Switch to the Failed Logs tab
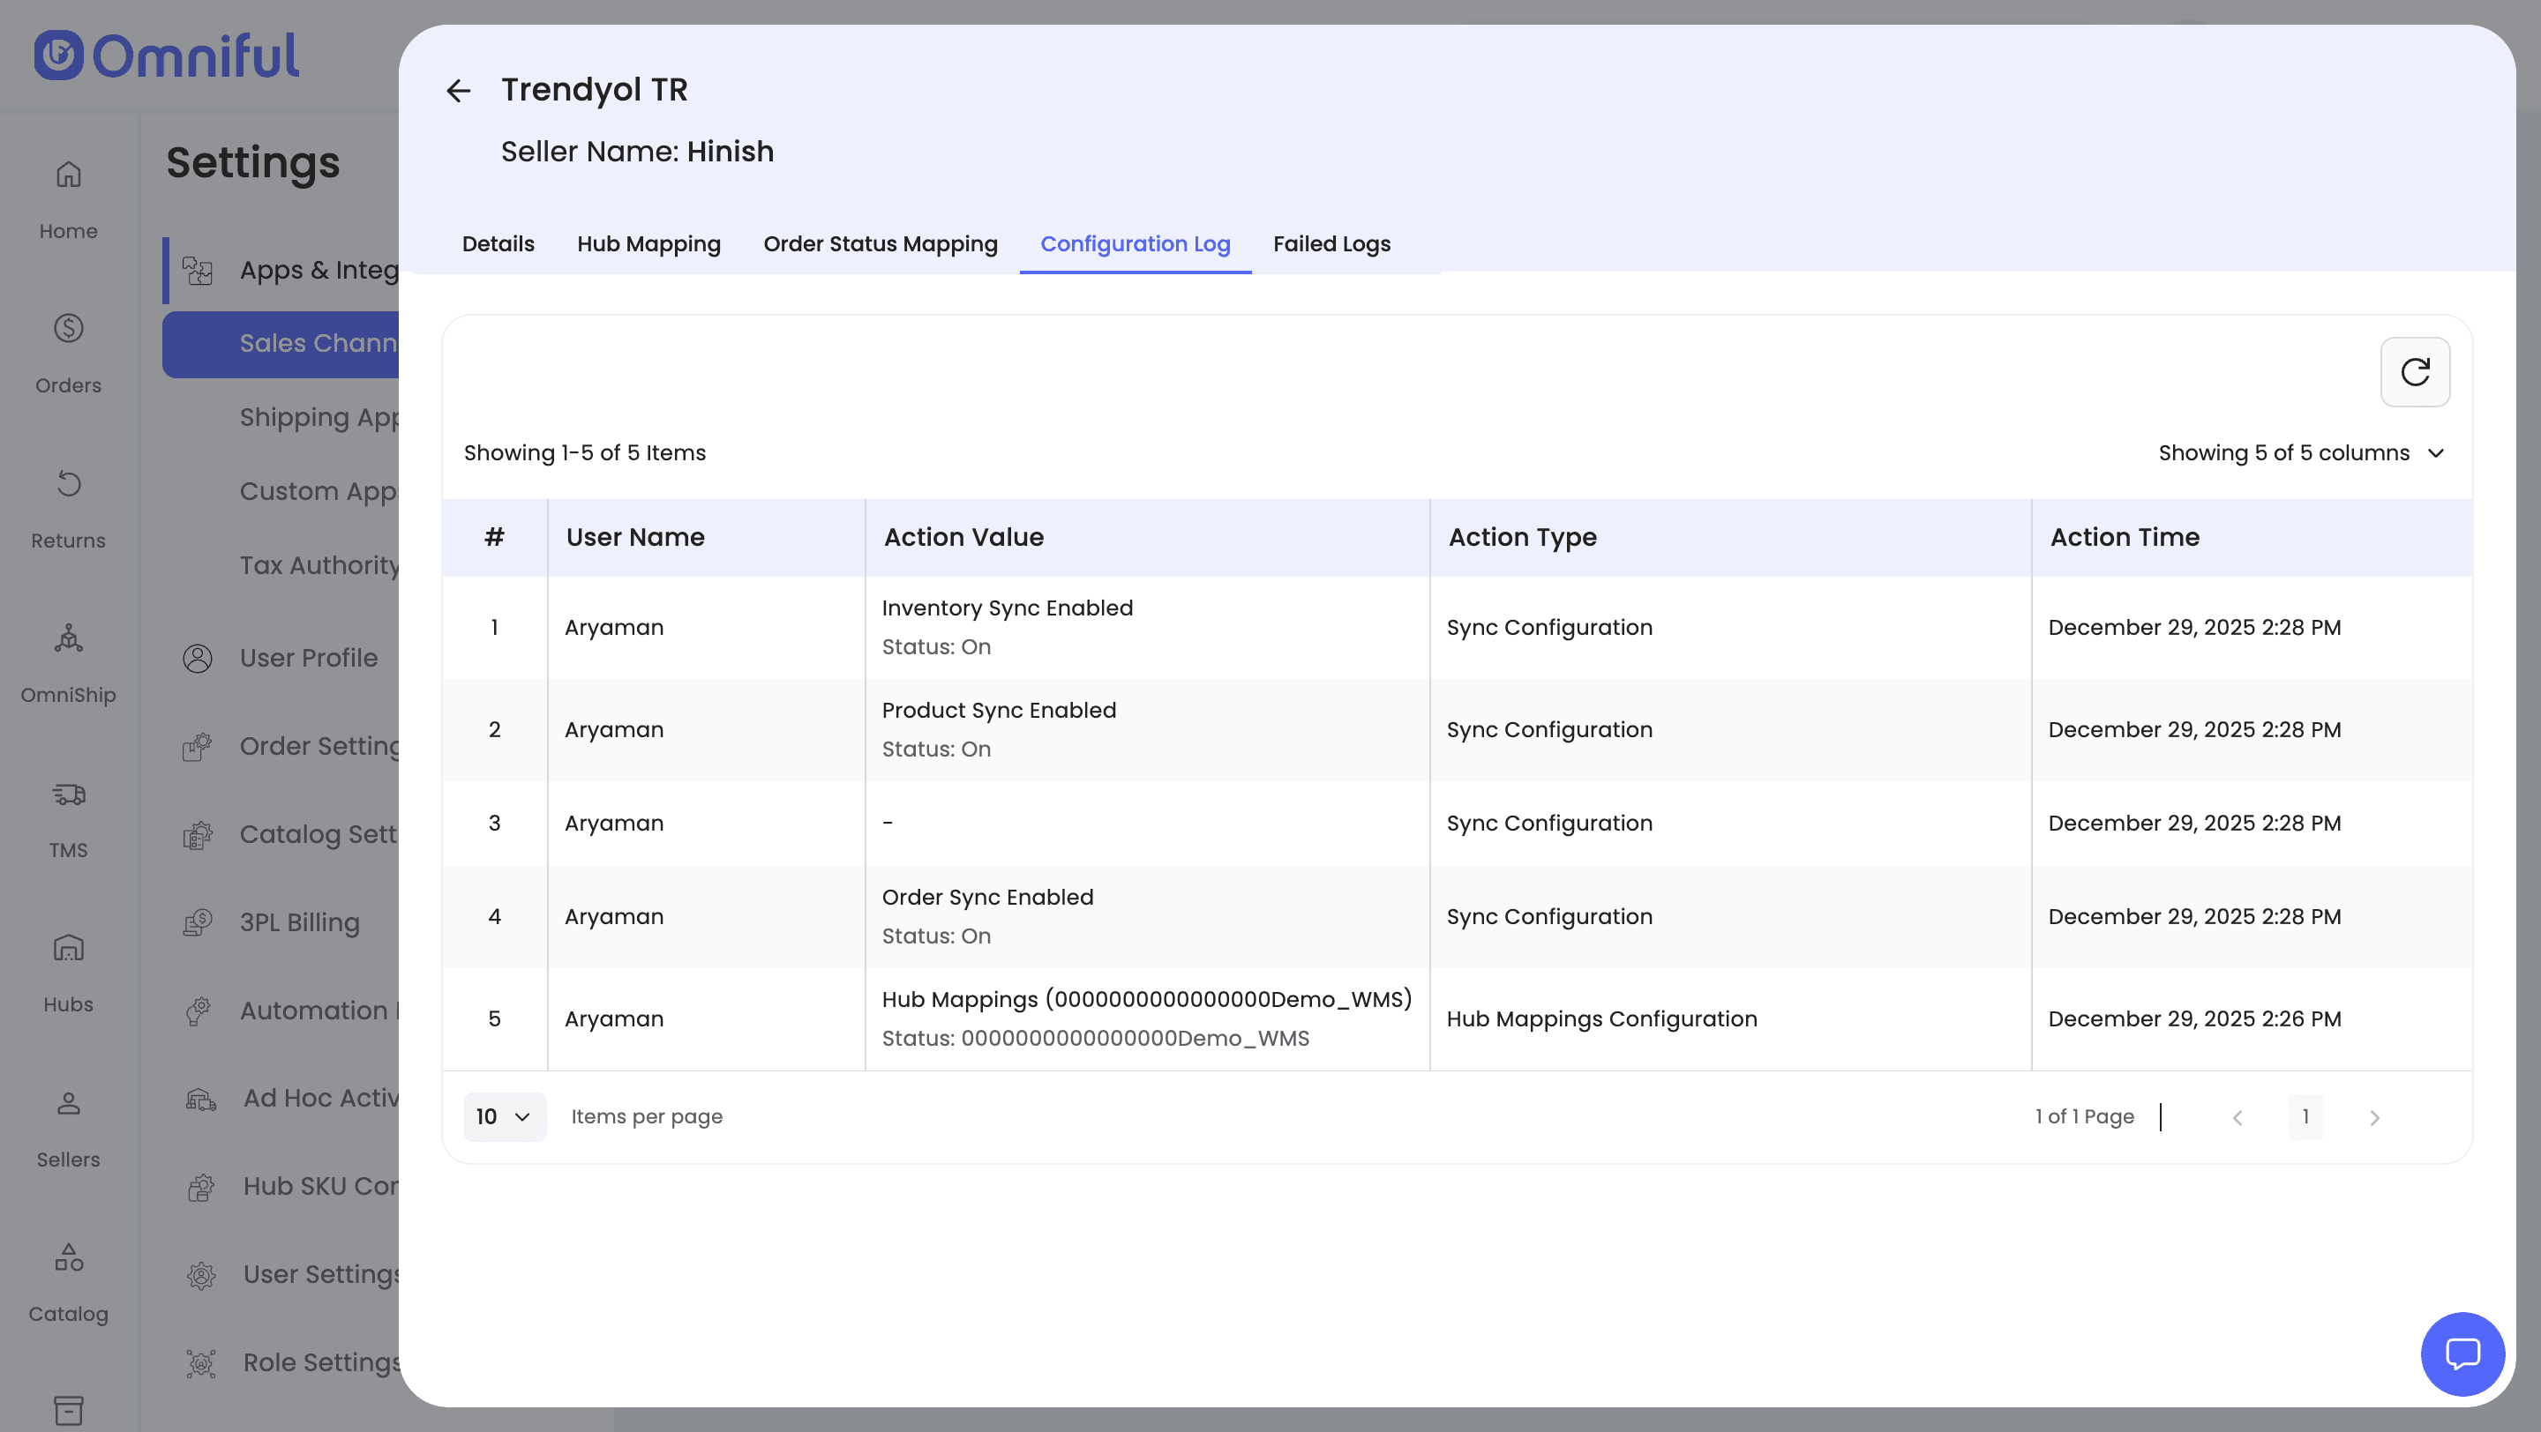Screen dimensions: 2541x1432 [x=1330, y=243]
